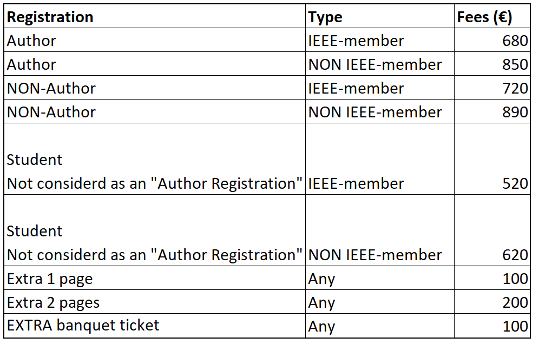
Task: Click the fee cell showing 850
Action: [492, 64]
